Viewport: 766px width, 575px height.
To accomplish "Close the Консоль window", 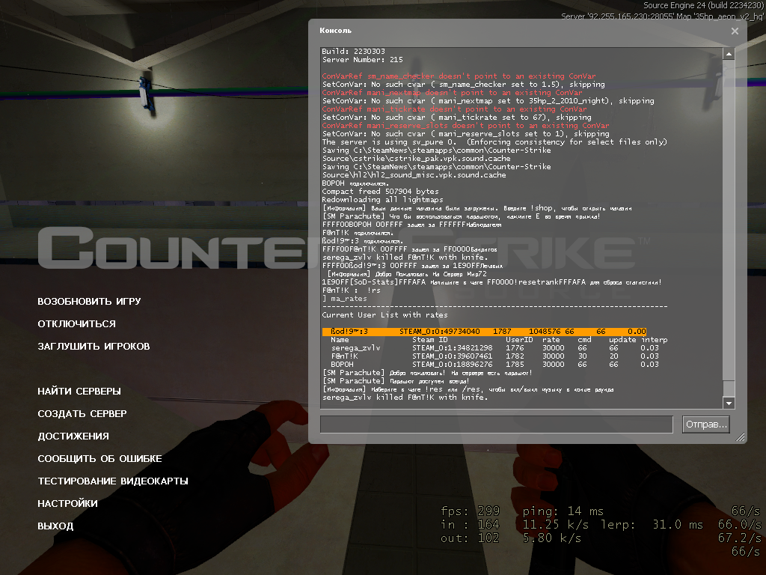I will point(735,31).
